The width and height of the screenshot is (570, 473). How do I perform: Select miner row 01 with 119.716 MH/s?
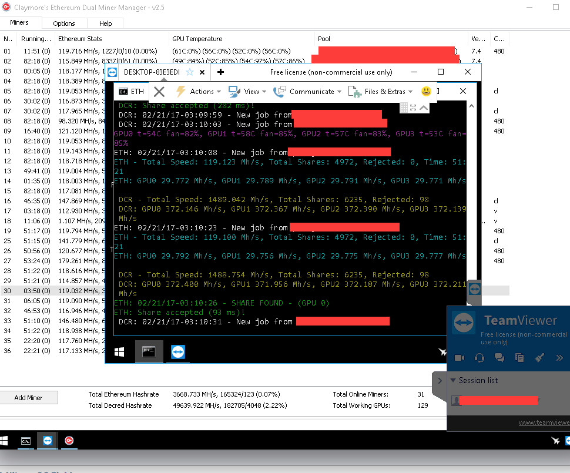pos(254,51)
